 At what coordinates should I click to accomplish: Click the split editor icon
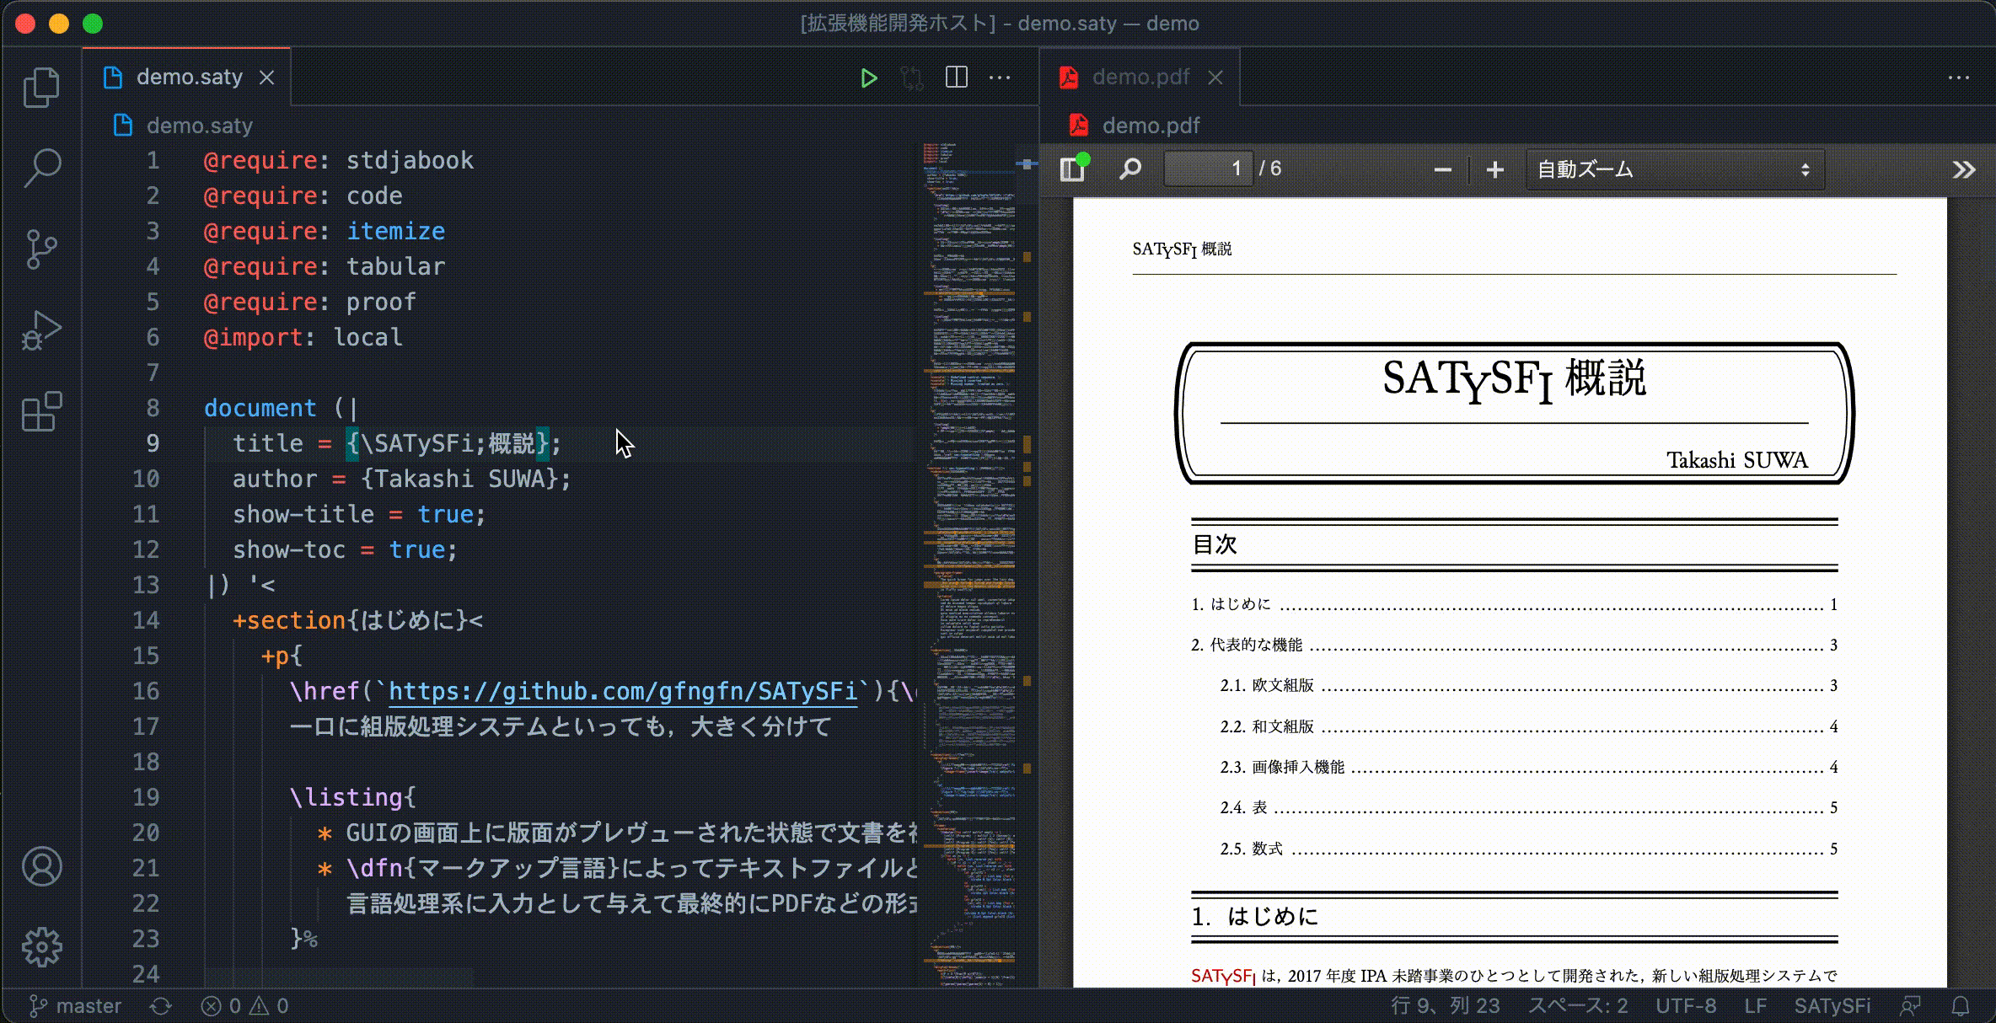[x=956, y=78]
